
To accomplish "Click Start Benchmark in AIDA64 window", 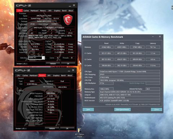I will pos(123,109).
